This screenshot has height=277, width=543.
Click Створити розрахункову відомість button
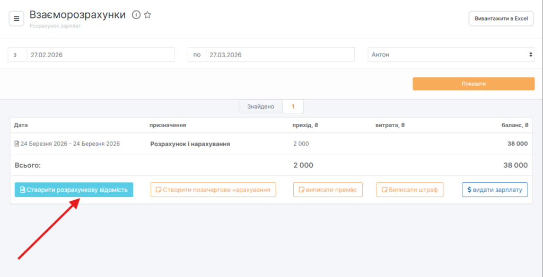(74, 190)
